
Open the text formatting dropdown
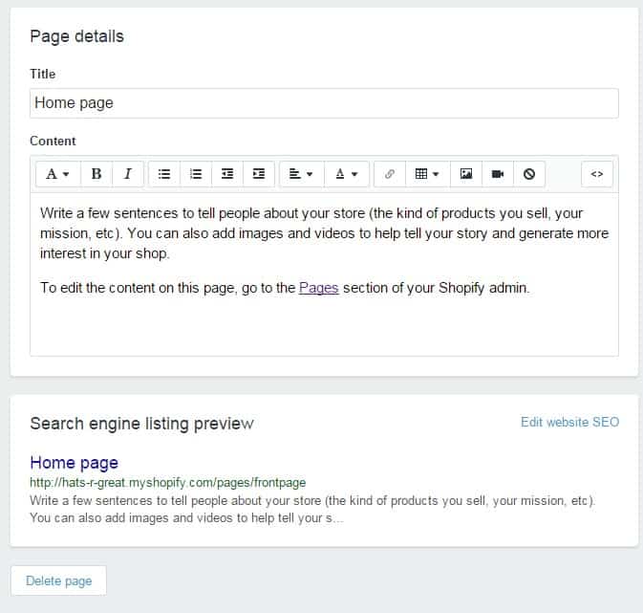57,174
